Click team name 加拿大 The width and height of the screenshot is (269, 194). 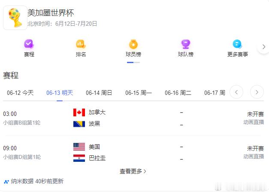coord(97,112)
